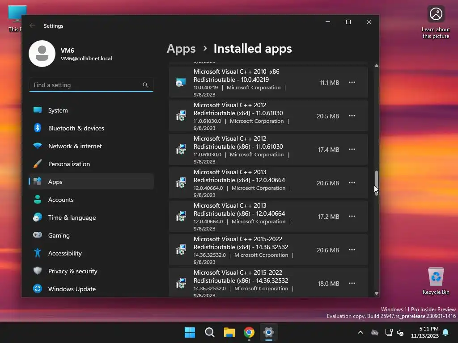Screen dimensions: 458x343
Task: Click VM6 account name
Action: [67, 50]
